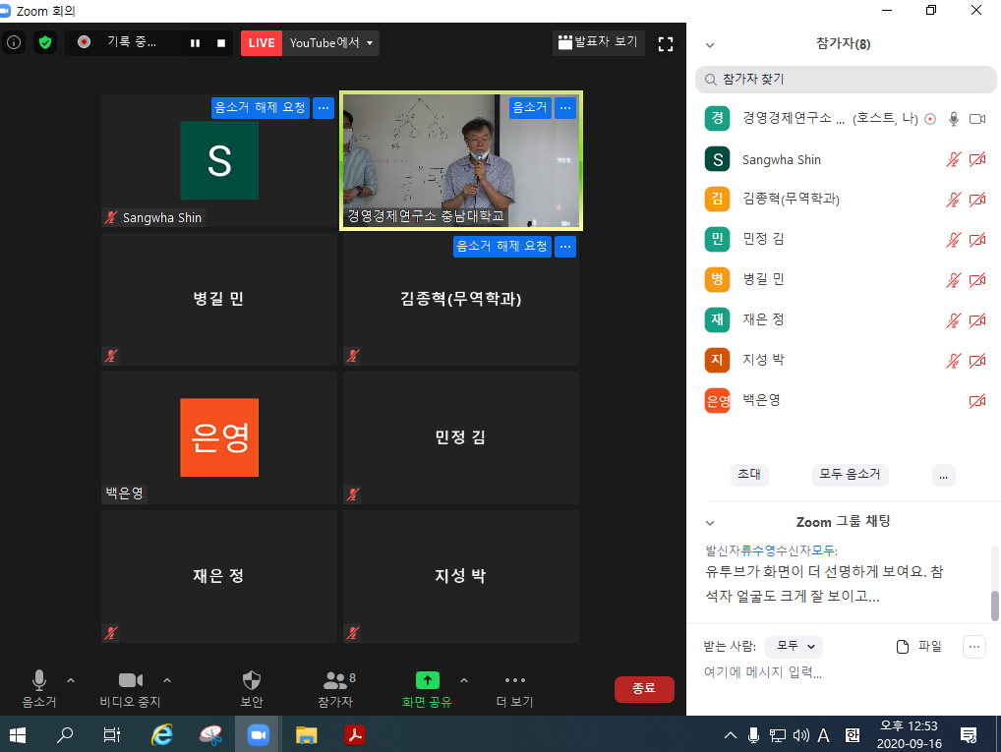Click the Invite (초대) button

pos(749,475)
